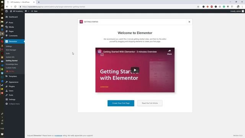The width and height of the screenshot is (245, 138).
Task: Open Elementor System Info submenu
Action: [10, 57]
